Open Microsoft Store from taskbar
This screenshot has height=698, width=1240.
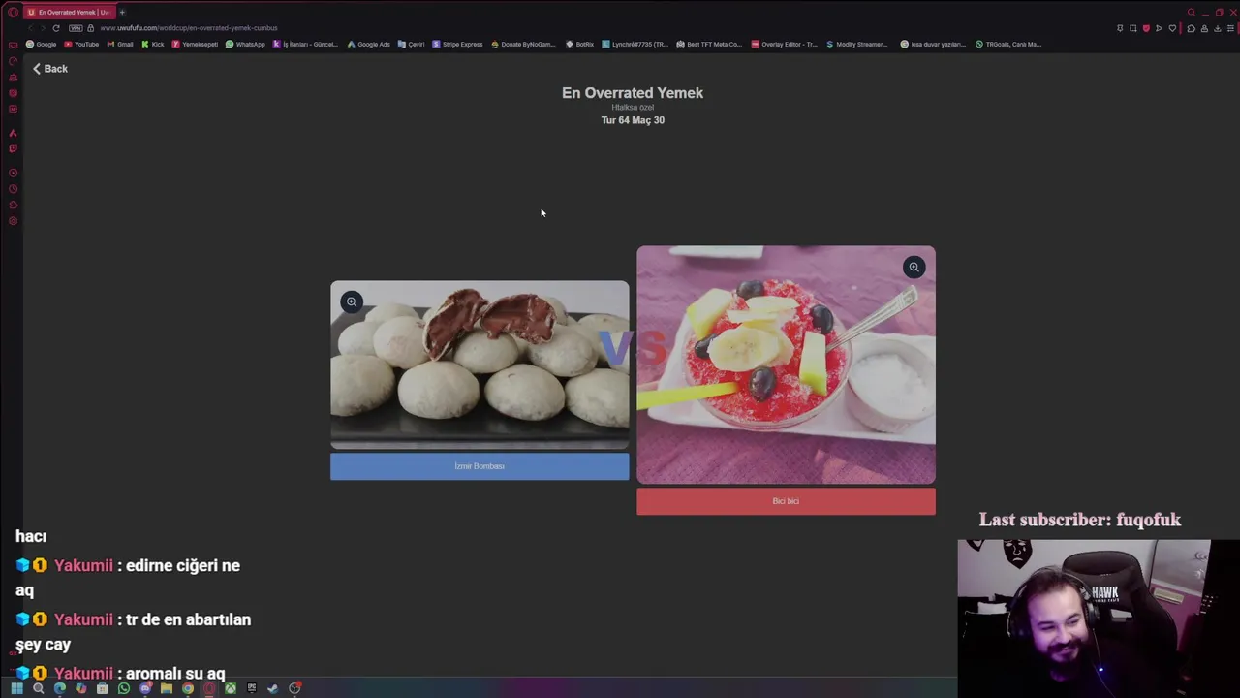tap(103, 688)
